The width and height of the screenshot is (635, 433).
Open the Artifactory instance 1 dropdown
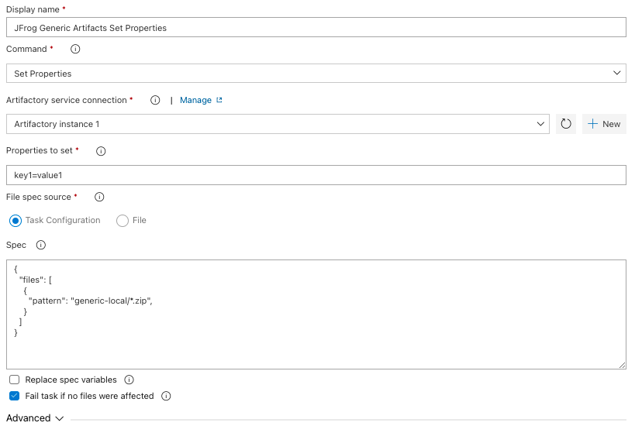[278, 124]
